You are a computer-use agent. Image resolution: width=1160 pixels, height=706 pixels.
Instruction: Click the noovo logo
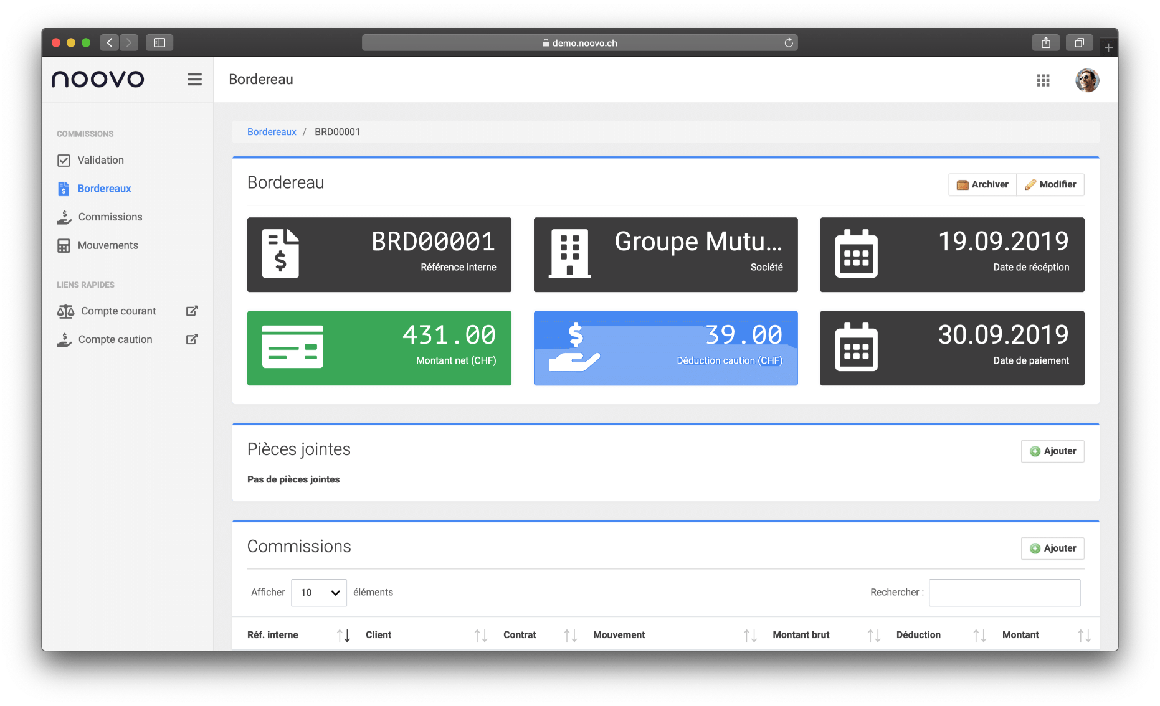click(98, 79)
